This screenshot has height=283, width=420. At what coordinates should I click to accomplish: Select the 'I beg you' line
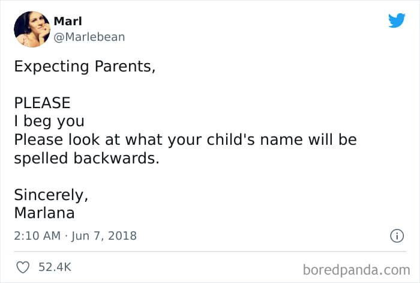coord(49,121)
